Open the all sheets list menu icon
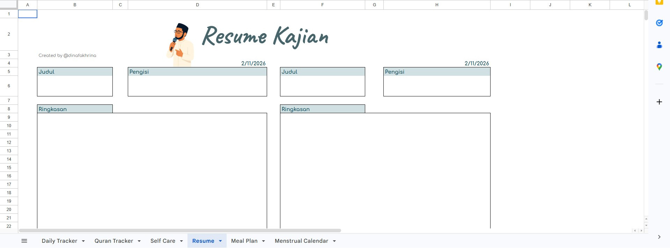Image resolution: width=670 pixels, height=248 pixels. (x=24, y=241)
